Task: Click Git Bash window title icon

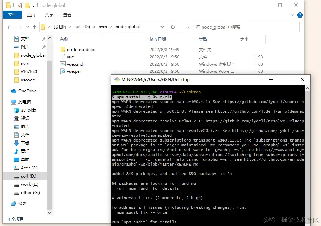Action: pyautogui.click(x=117, y=79)
